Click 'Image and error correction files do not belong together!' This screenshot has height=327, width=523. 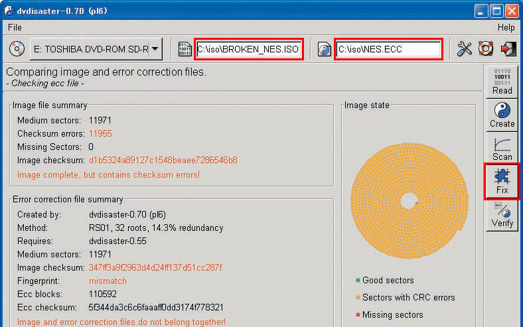pos(121,322)
